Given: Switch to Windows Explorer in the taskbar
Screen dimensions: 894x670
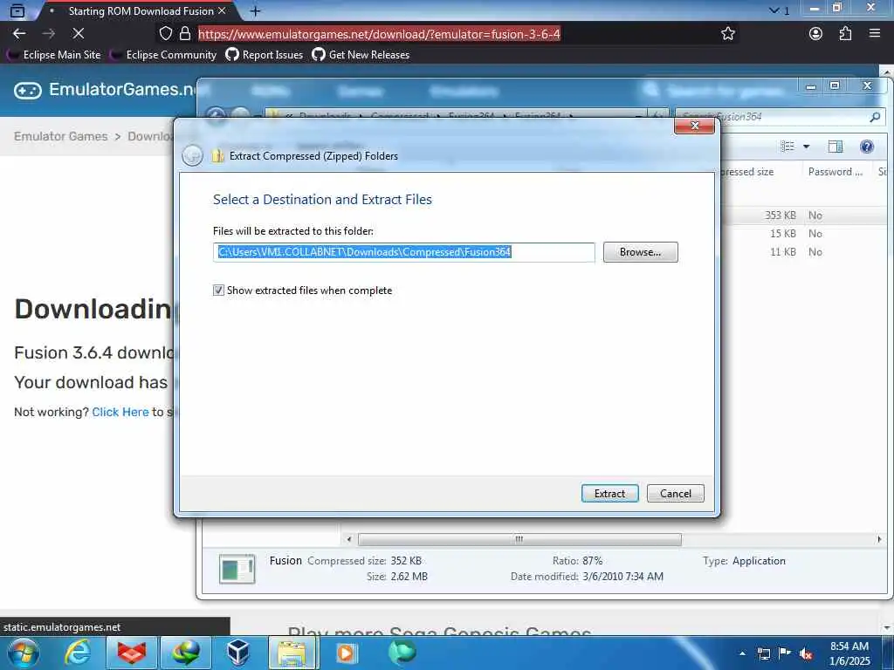Looking at the screenshot, I should pos(292,653).
